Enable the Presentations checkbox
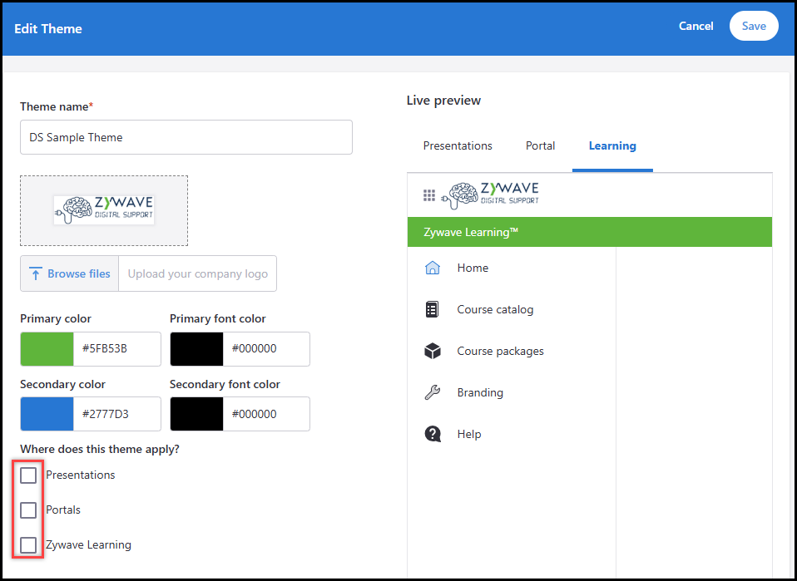The height and width of the screenshot is (581, 797). (x=28, y=475)
